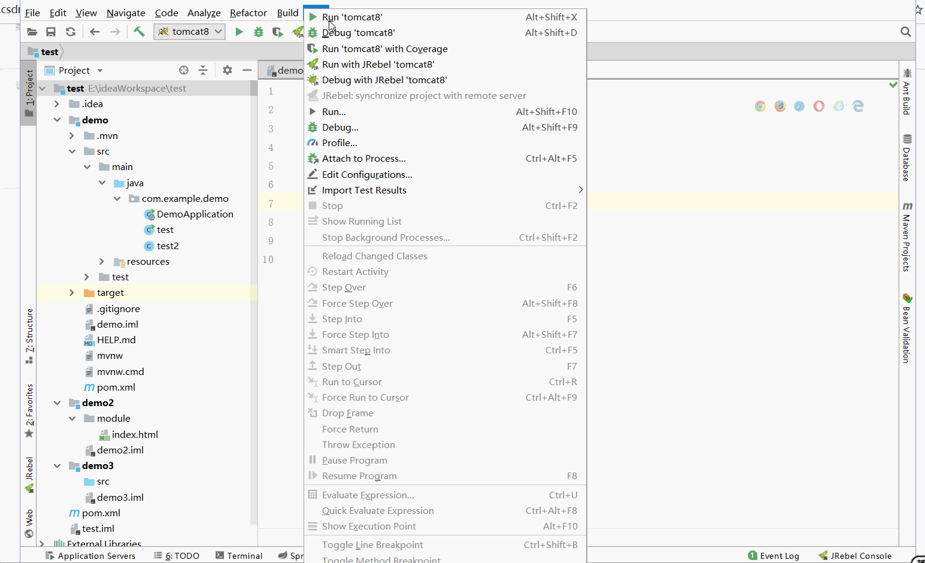This screenshot has height=563, width=925.
Task: Open the Bean Validation tool window
Action: (x=907, y=328)
